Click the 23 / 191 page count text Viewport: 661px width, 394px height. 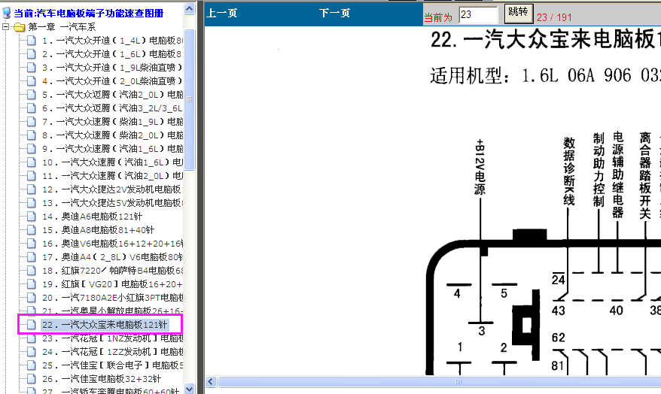point(554,17)
